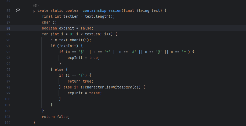
Task: Click the charAt call on line 90
Action: click(x=83, y=40)
